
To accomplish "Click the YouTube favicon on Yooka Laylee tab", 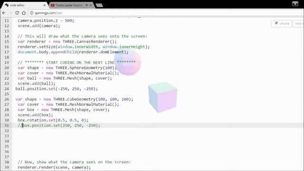I will point(53,5).
